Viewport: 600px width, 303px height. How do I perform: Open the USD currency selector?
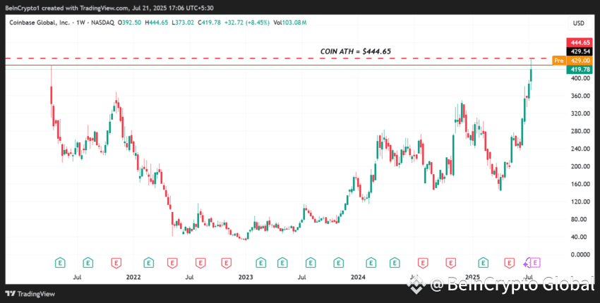coord(579,23)
